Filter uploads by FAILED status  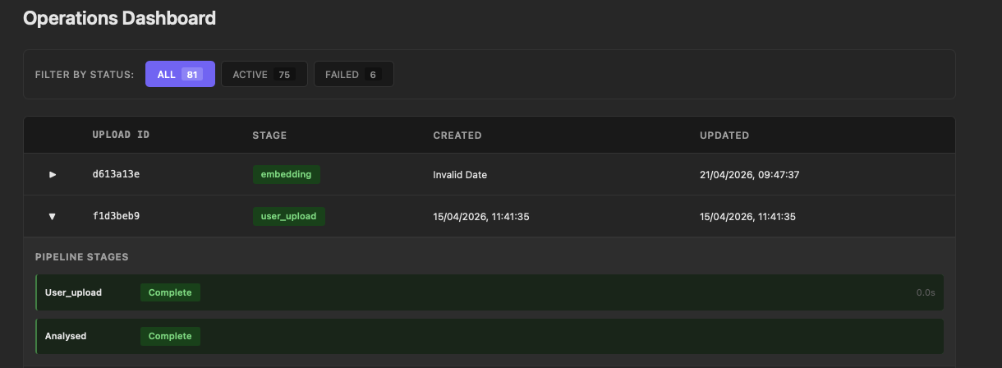click(x=353, y=74)
